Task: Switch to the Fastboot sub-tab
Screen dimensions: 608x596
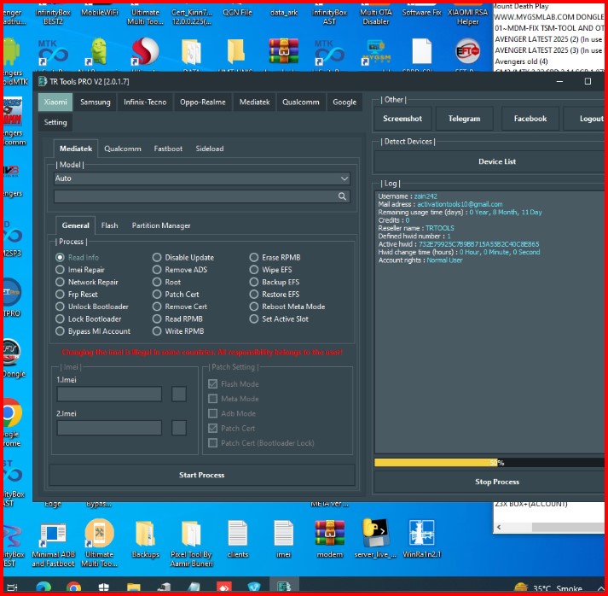Action: pos(168,149)
